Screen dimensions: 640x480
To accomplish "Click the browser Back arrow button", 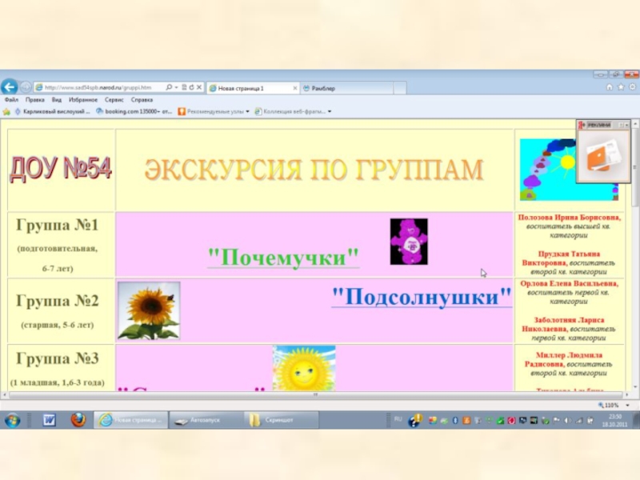I will coord(10,86).
